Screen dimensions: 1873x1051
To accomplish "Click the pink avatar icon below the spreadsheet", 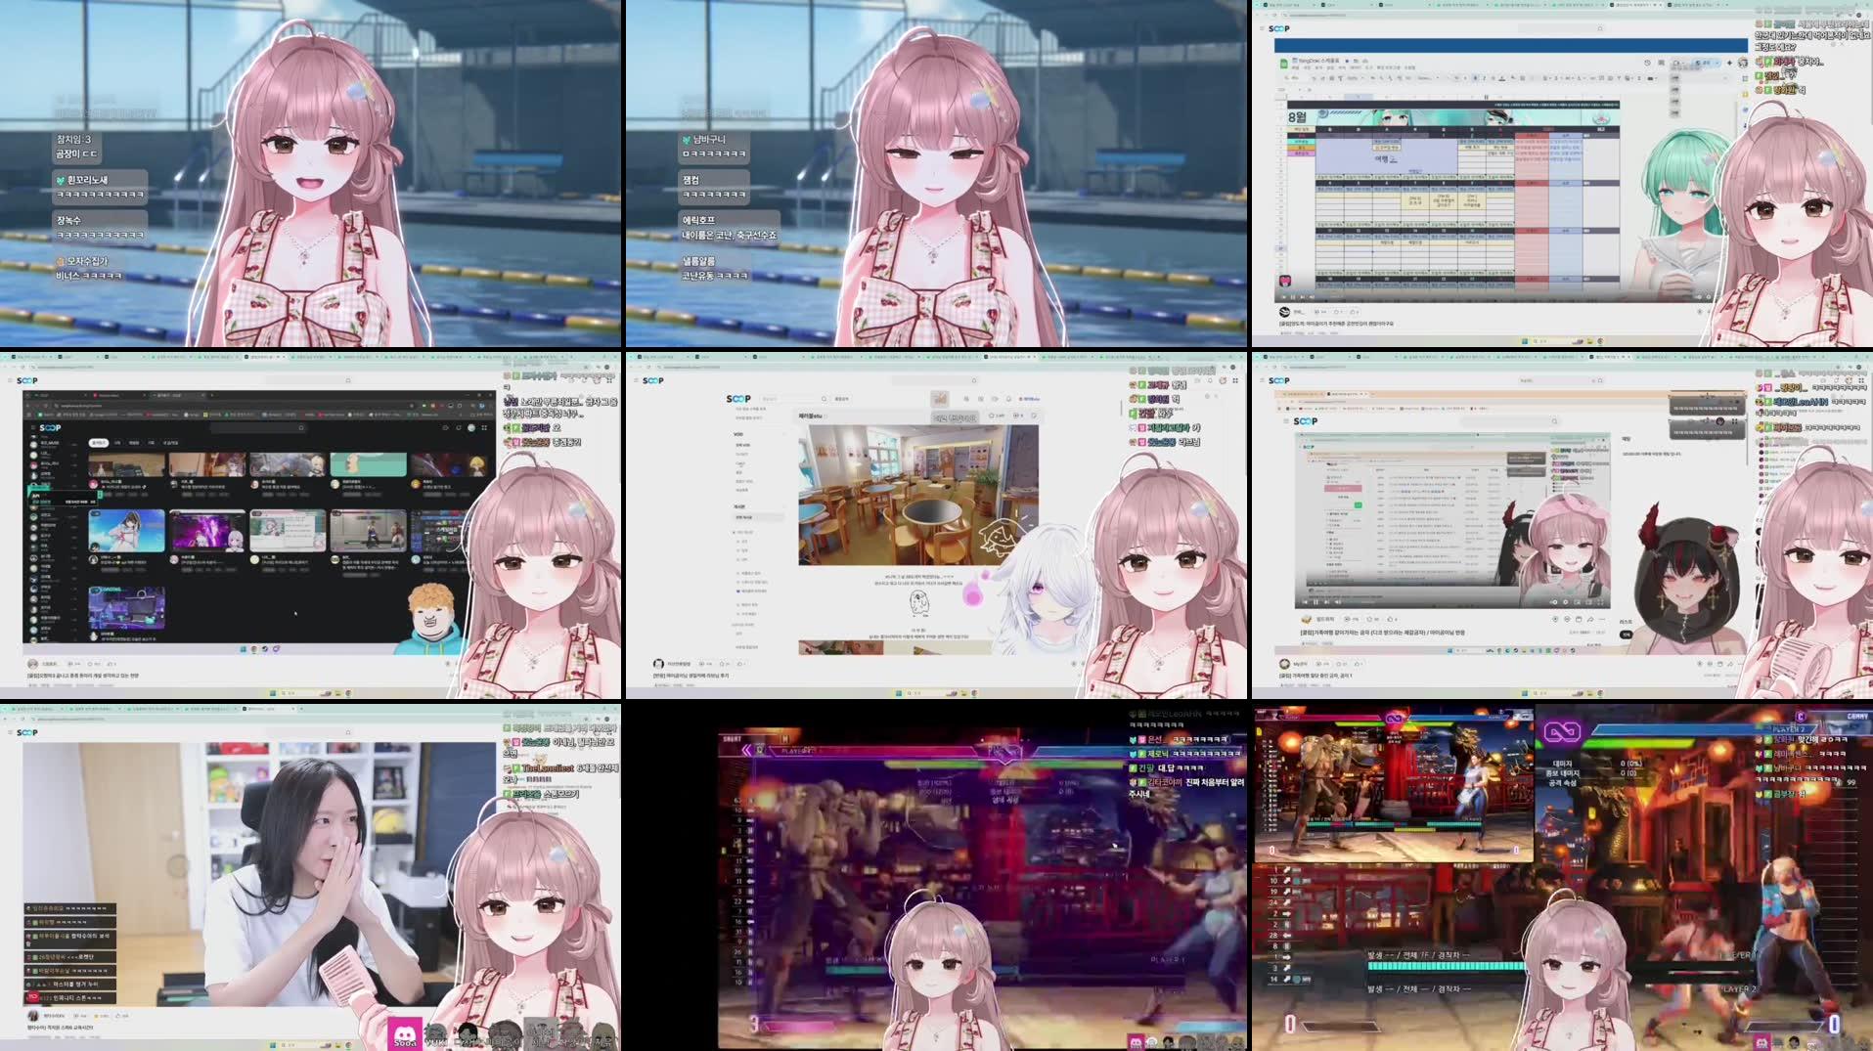I will pyautogui.click(x=1285, y=281).
